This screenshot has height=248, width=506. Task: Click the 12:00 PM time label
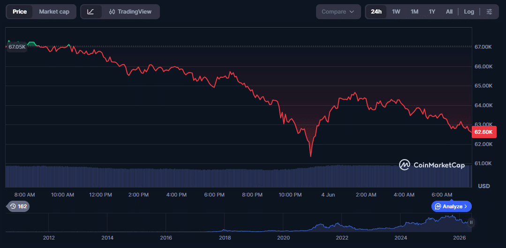100,195
